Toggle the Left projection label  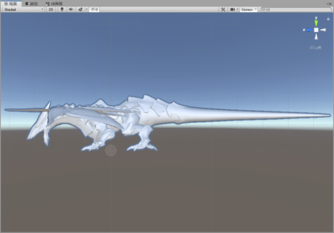pos(316,48)
